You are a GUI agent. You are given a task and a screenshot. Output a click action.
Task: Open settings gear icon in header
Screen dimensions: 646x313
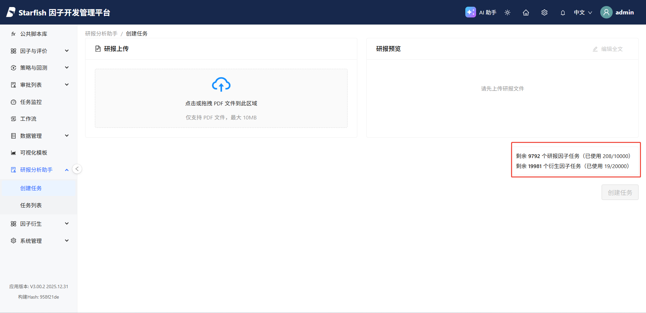tap(544, 12)
